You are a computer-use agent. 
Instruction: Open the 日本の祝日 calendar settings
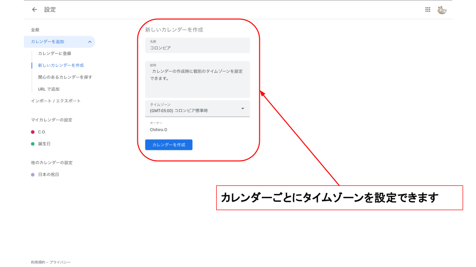pyautogui.click(x=49, y=175)
